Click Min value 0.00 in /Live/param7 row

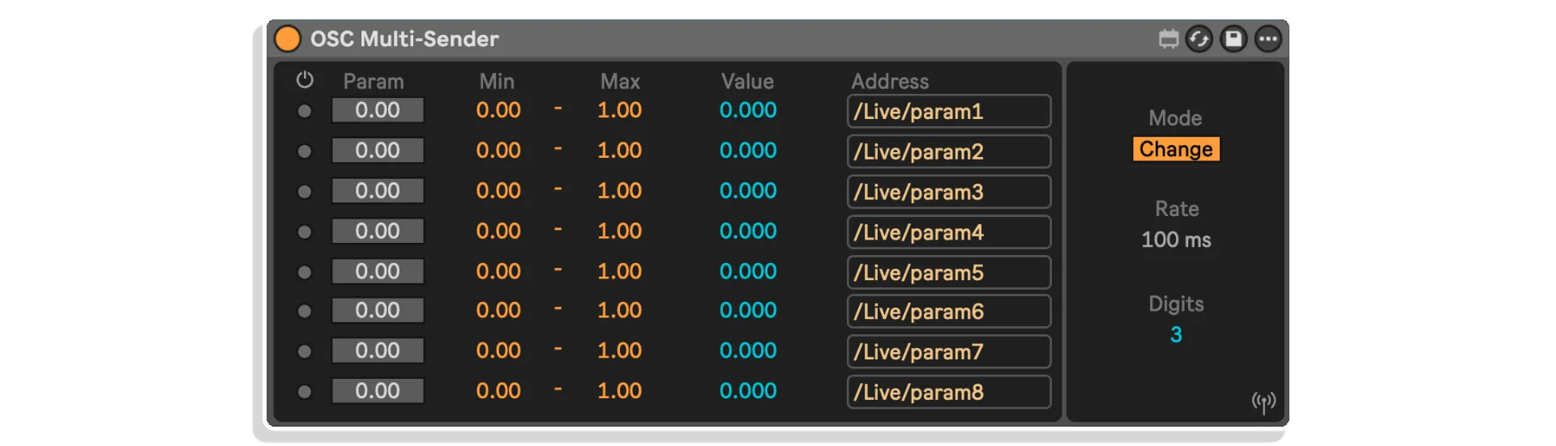pos(498,350)
